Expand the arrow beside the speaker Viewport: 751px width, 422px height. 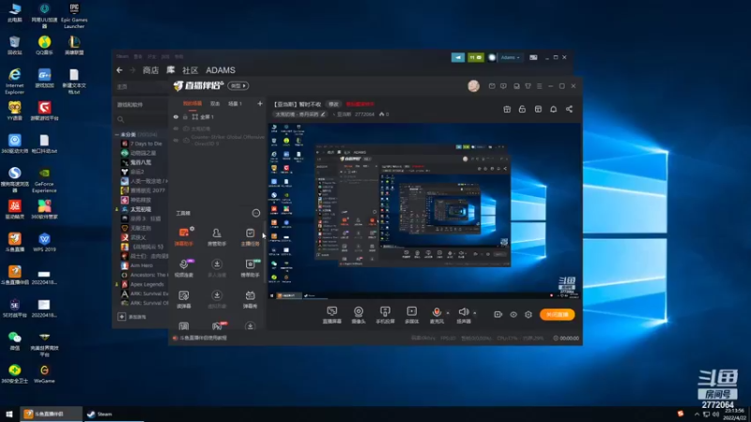(x=475, y=313)
